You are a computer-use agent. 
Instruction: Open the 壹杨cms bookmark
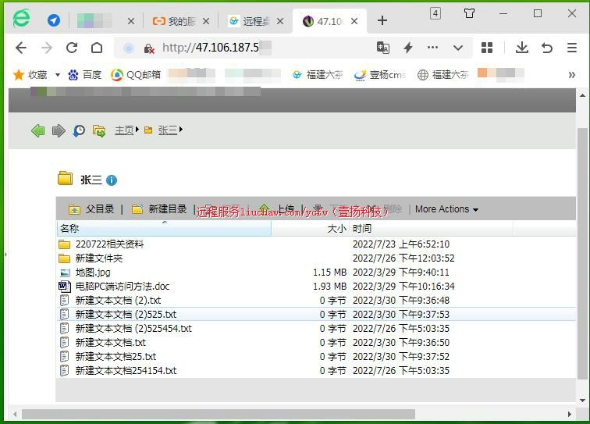380,75
